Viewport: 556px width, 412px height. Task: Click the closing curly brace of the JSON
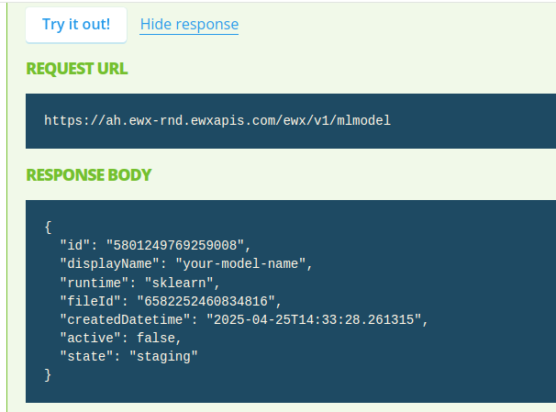(x=48, y=374)
